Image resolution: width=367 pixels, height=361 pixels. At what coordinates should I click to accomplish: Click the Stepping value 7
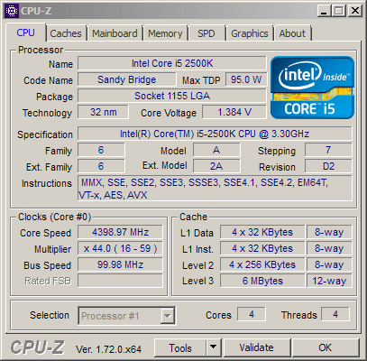(328, 150)
